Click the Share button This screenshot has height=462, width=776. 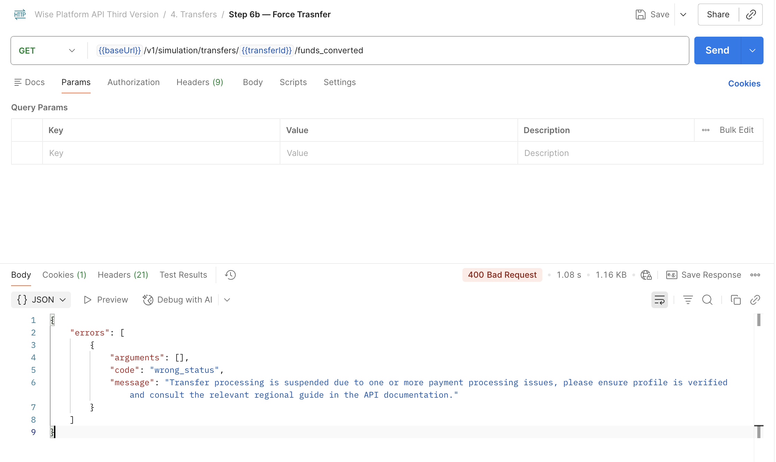(718, 15)
